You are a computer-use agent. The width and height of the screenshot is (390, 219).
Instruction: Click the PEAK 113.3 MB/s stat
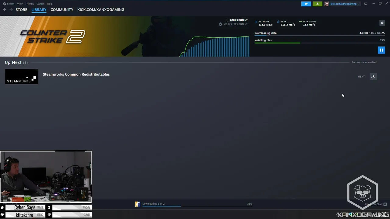(286, 23)
